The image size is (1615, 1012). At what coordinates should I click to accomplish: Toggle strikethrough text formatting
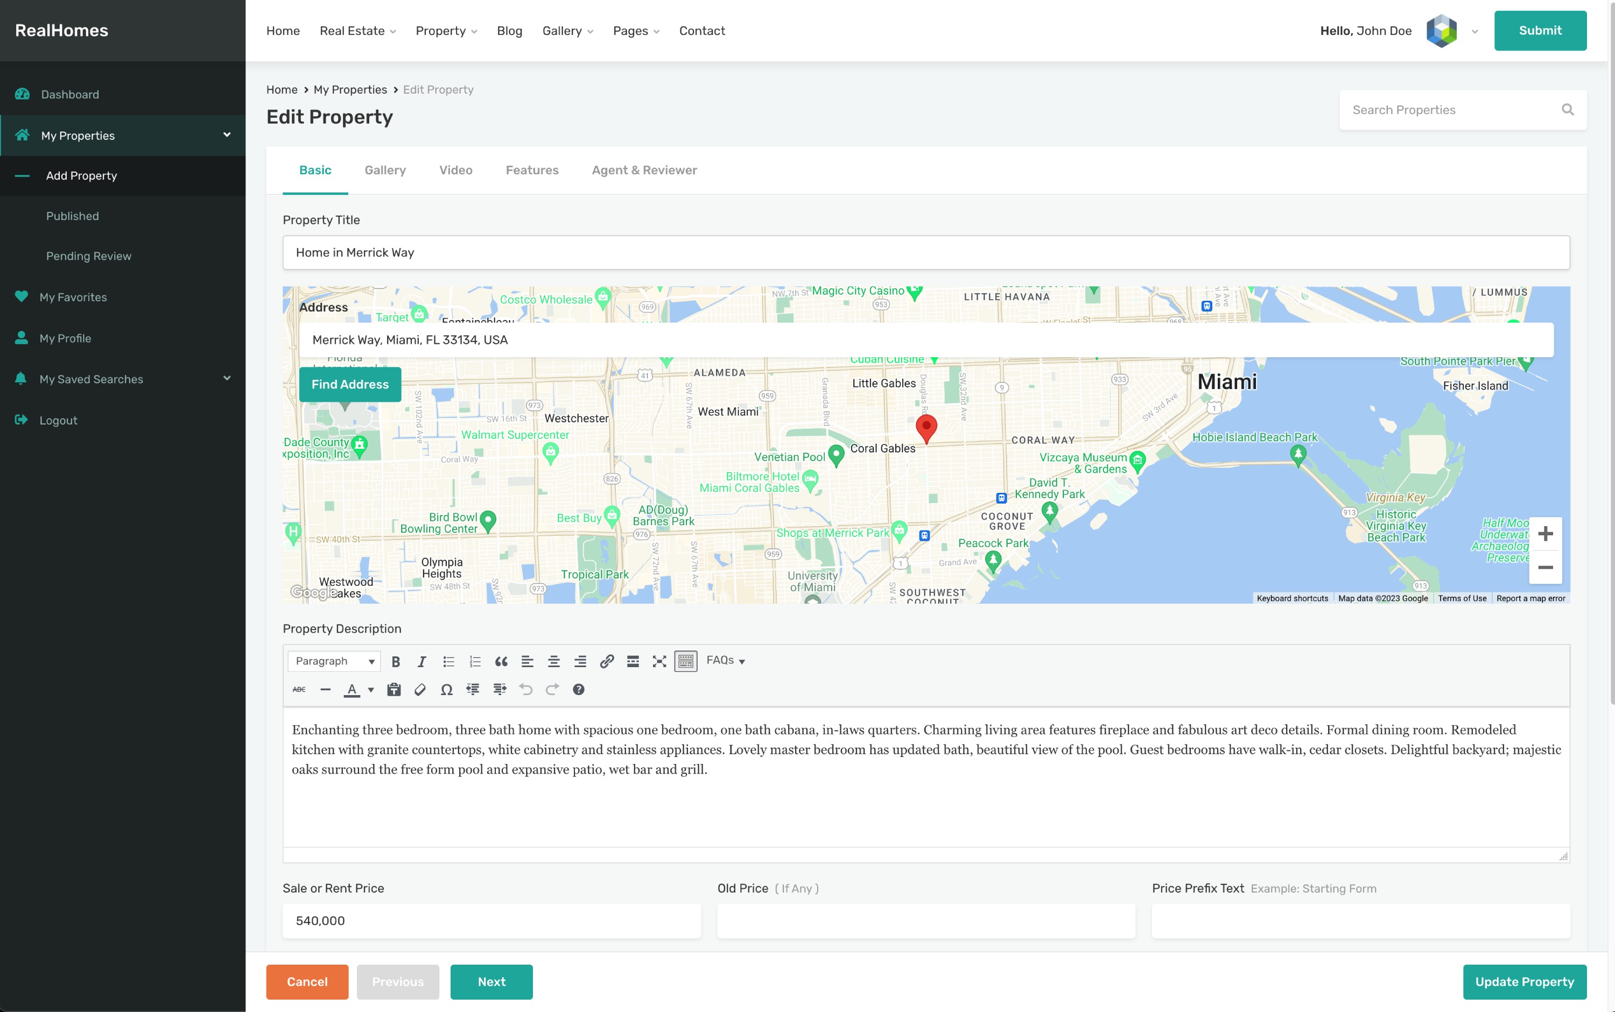(x=299, y=689)
